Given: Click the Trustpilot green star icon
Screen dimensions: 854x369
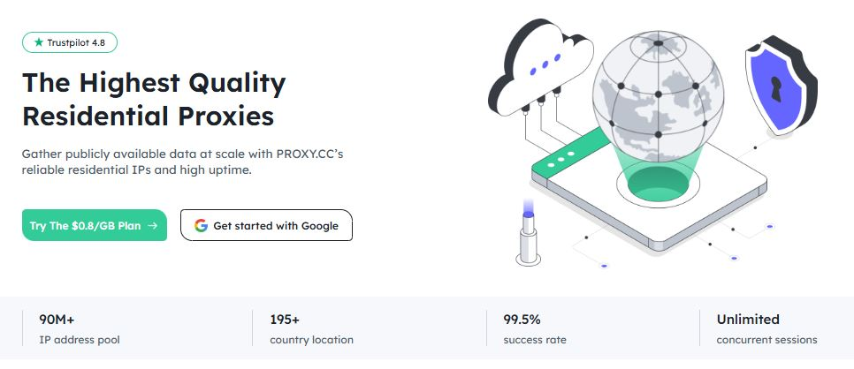Looking at the screenshot, I should [x=38, y=42].
